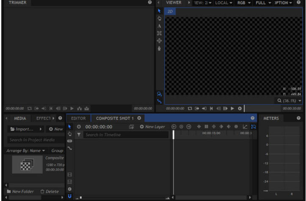The height and width of the screenshot is (201, 306).
Task: Click the filter icon beside Search in Timeline
Action: (79, 135)
